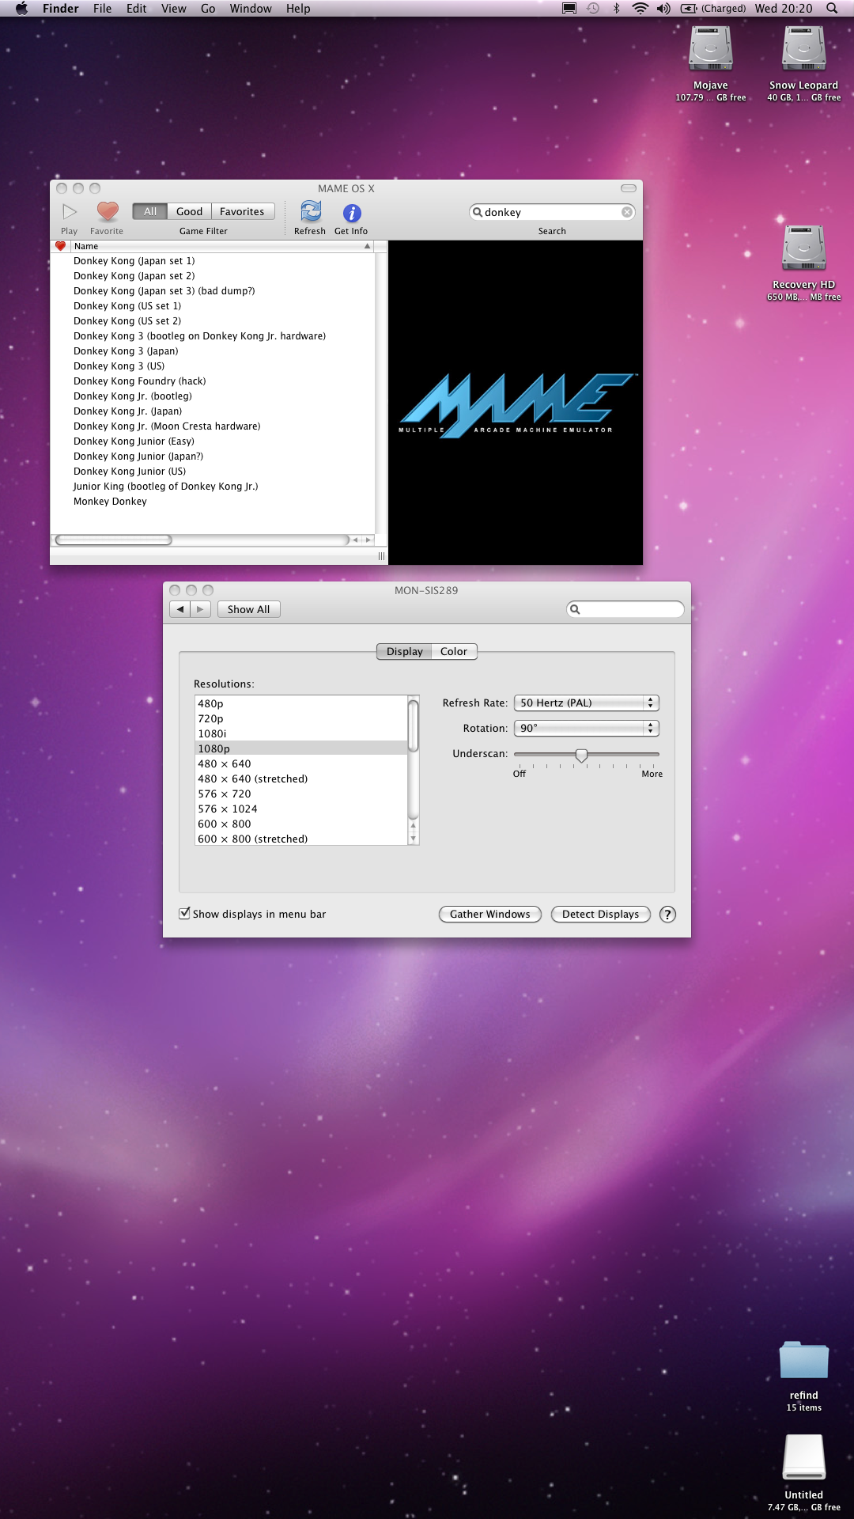Open the Help menu
This screenshot has height=1519, width=854.
click(298, 9)
